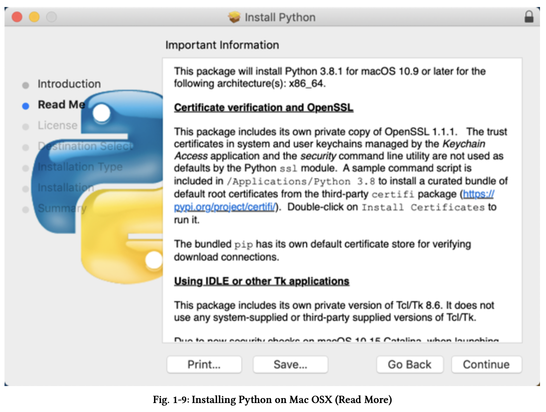Click Save to save the Read Me text
546x412 pixels.
(290, 364)
